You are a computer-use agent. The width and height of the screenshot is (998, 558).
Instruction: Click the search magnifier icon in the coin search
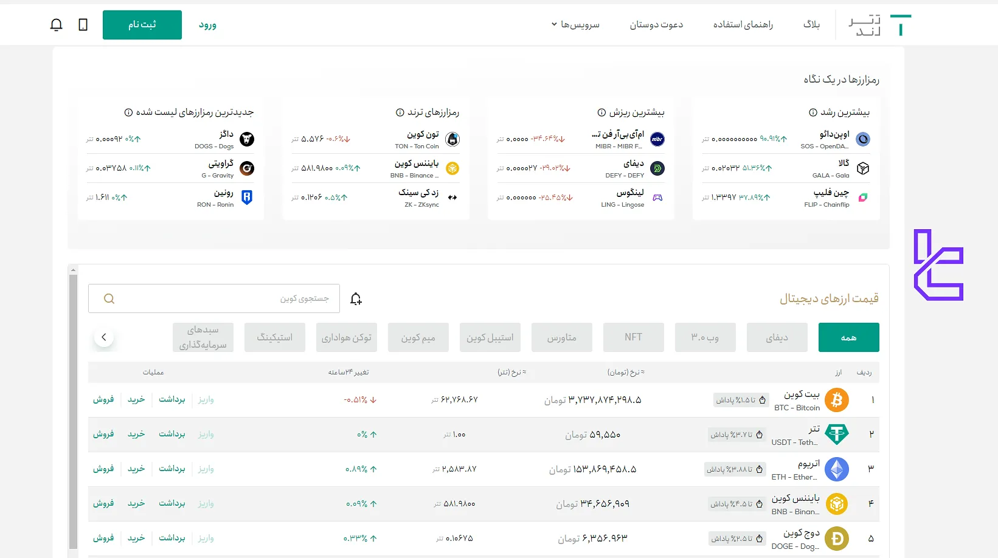click(109, 298)
